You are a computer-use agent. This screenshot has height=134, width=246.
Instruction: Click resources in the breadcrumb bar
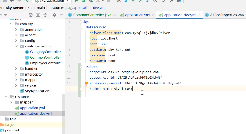(x=57, y=8)
